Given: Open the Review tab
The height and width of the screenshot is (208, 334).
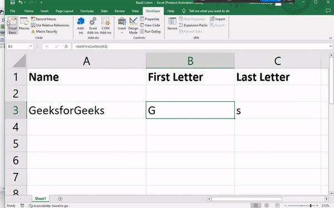Looking at the screenshot, I should pos(120,11).
